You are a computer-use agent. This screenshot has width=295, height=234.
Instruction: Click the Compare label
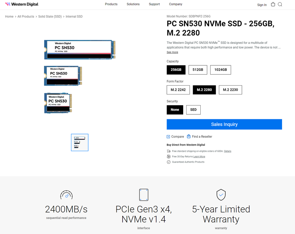click(x=178, y=137)
